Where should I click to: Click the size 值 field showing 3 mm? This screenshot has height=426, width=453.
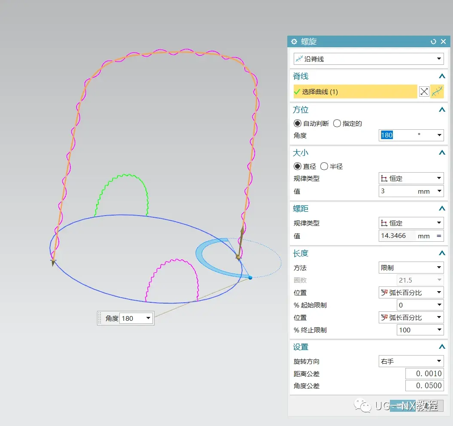tap(411, 191)
